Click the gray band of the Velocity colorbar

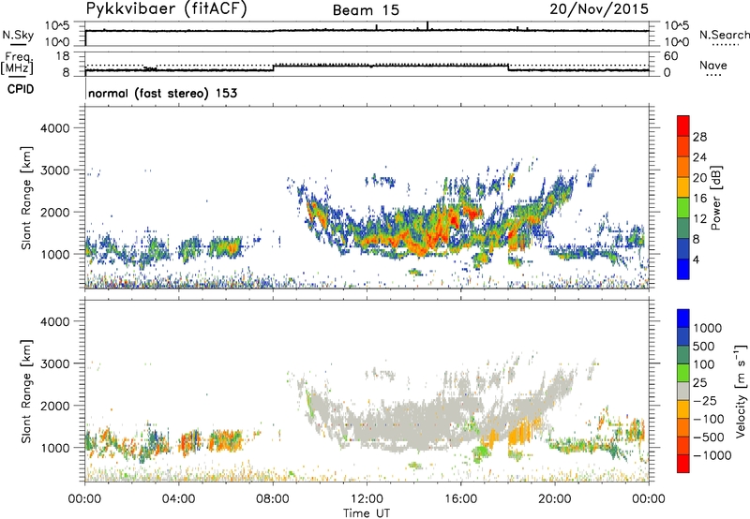click(x=683, y=392)
